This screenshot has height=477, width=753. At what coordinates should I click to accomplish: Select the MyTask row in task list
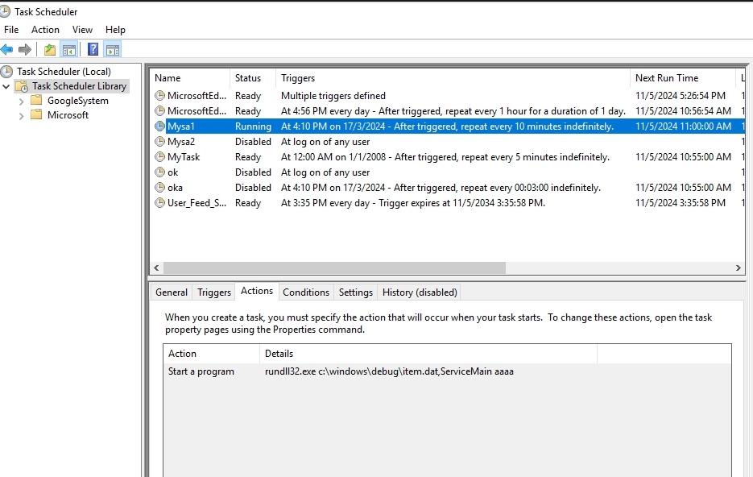(x=184, y=157)
